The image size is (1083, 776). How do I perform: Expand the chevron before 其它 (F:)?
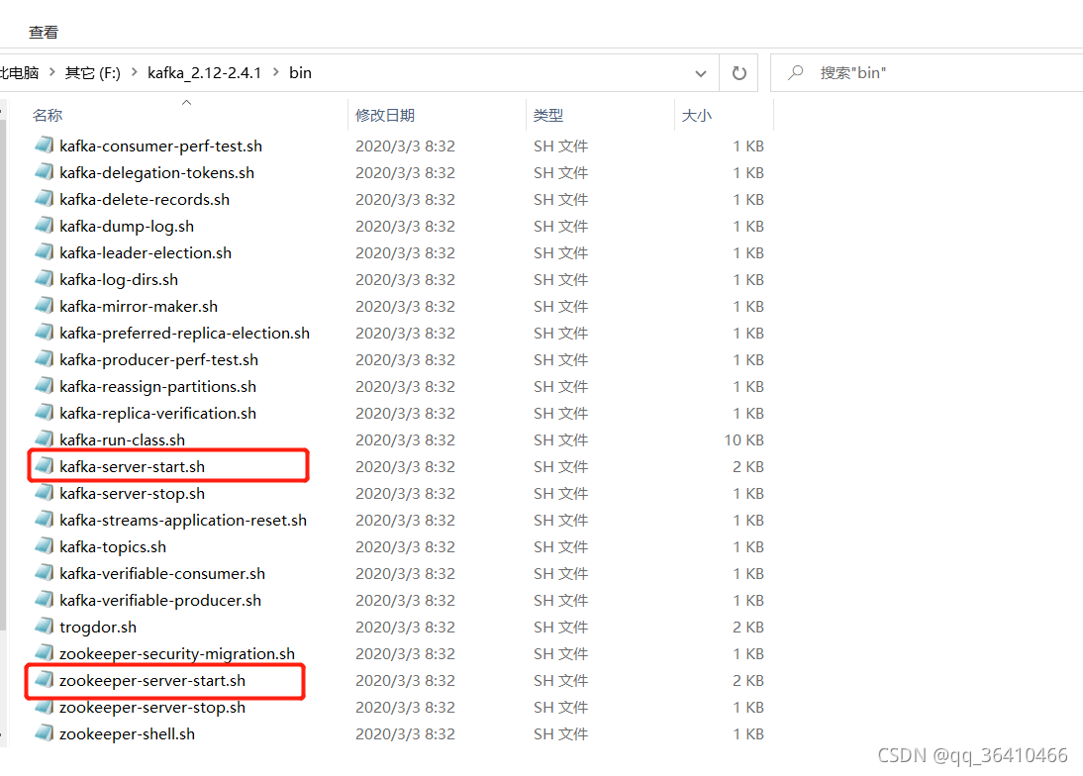pos(51,72)
